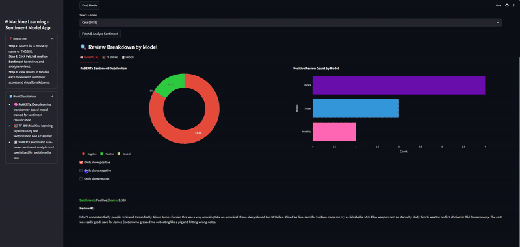Enable the Only show neutral checkbox
The image size is (520, 247).
click(x=81, y=178)
